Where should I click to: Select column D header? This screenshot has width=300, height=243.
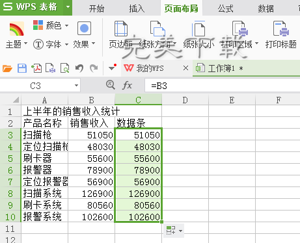click(185, 100)
